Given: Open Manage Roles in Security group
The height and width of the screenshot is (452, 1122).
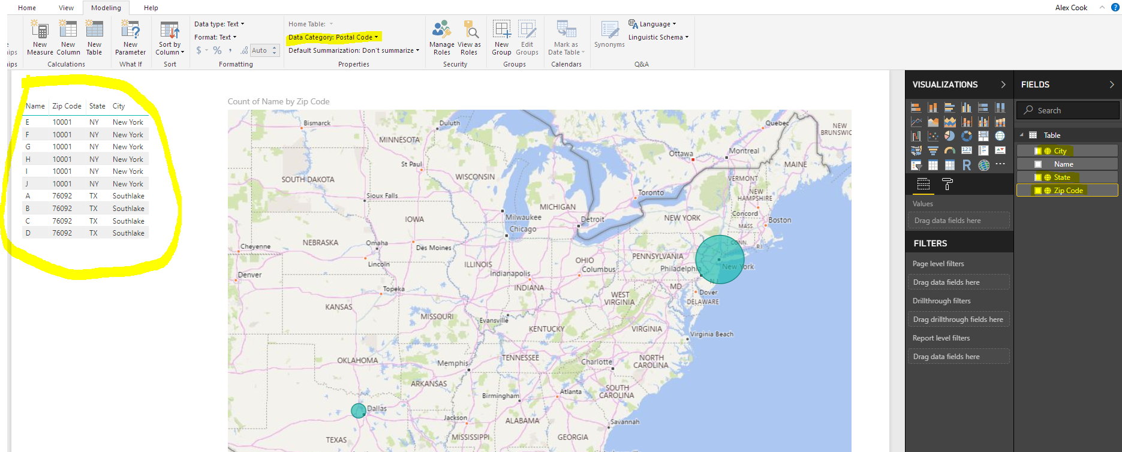Looking at the screenshot, I should pyautogui.click(x=442, y=38).
